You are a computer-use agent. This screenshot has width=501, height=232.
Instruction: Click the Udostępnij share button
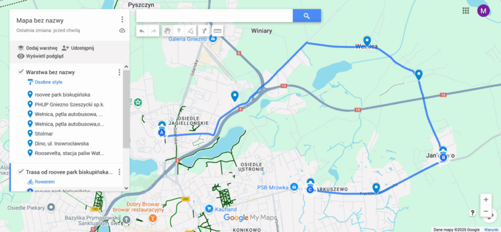click(x=78, y=48)
